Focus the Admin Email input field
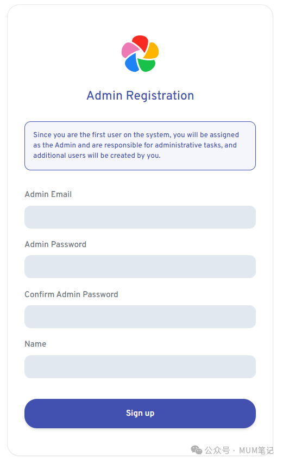 (x=140, y=217)
